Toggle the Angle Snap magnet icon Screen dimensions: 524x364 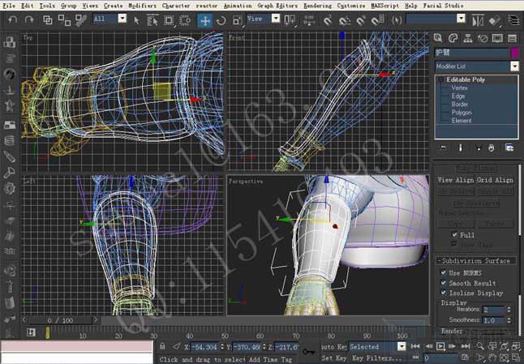click(x=344, y=21)
